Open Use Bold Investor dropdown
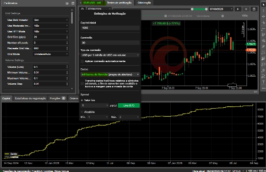This screenshot has height=172, width=266. [x=51, y=20]
